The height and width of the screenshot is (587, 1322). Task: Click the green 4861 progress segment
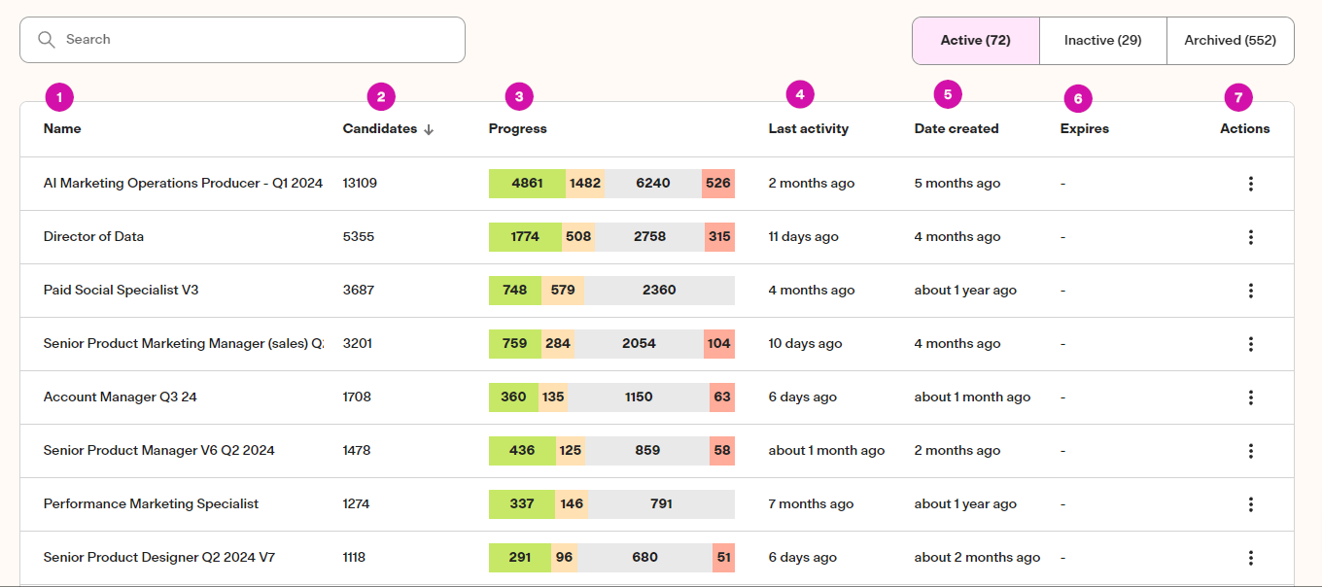click(x=527, y=184)
